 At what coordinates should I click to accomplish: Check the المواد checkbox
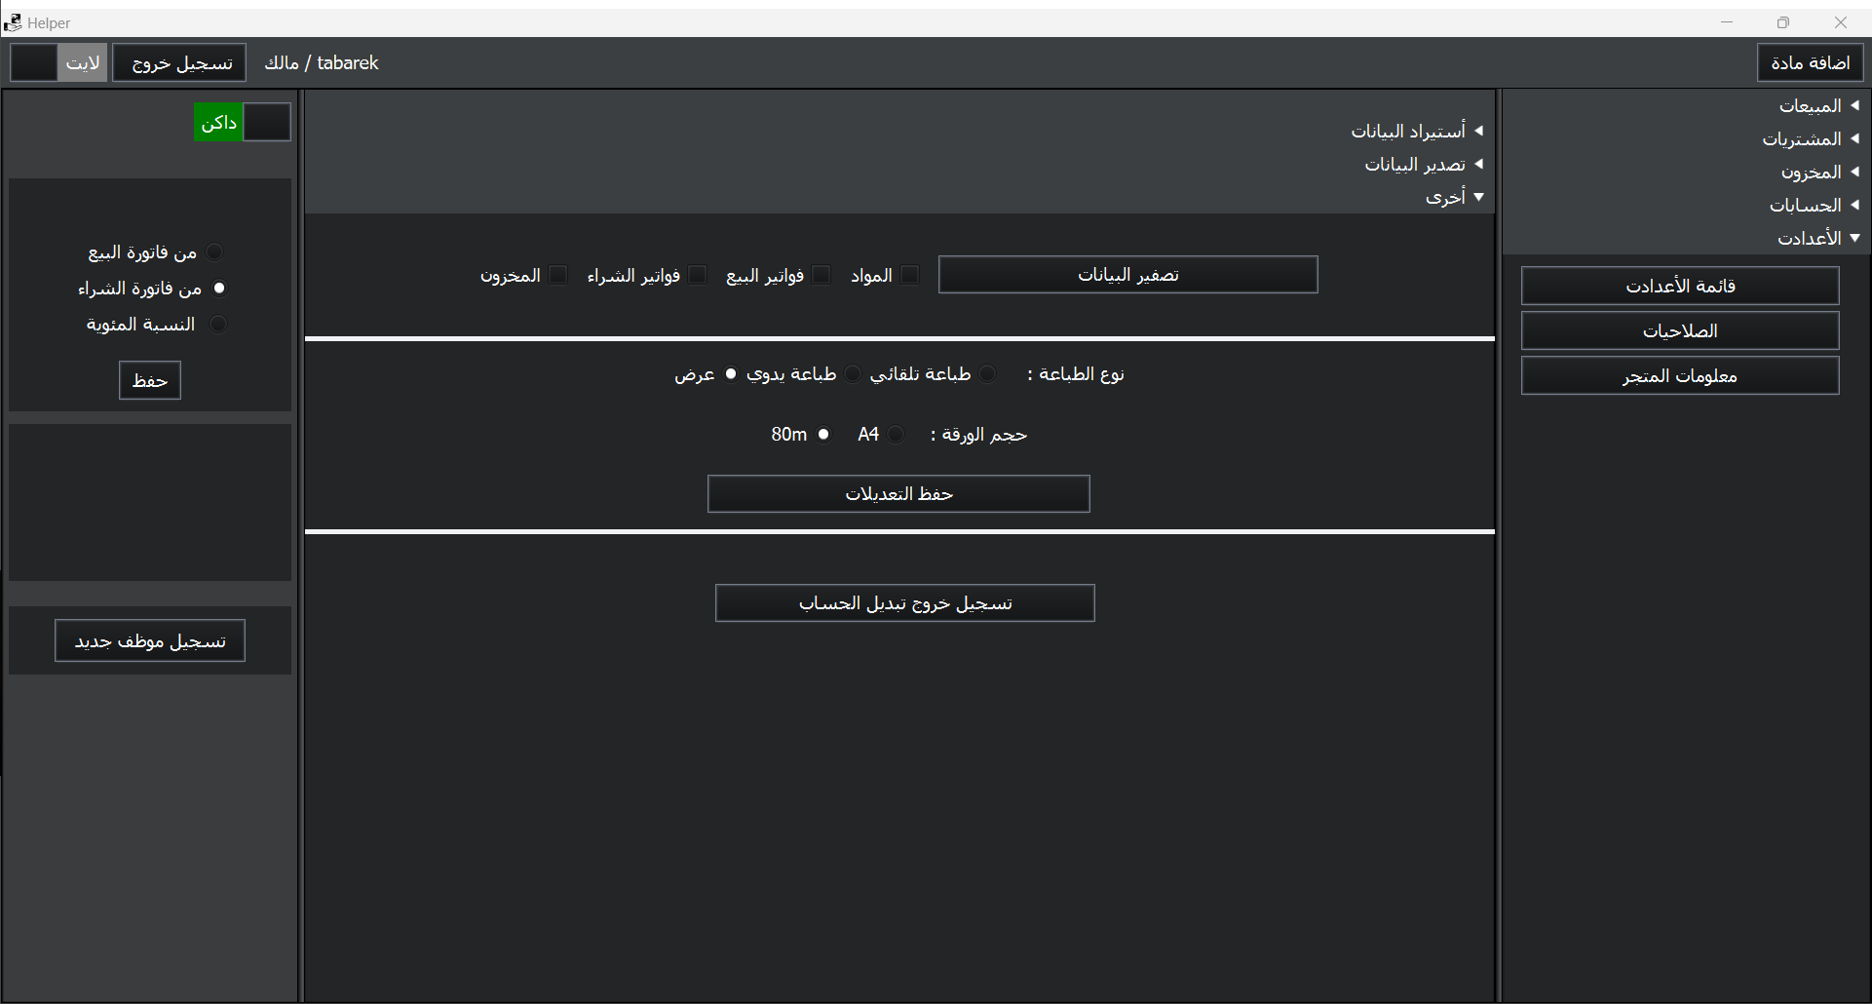(909, 275)
